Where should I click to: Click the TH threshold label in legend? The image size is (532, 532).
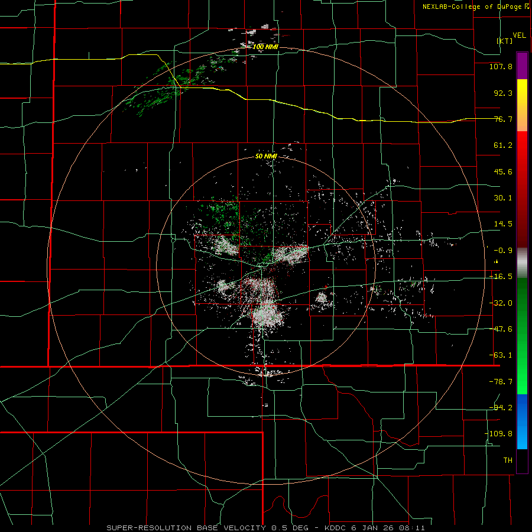508,460
